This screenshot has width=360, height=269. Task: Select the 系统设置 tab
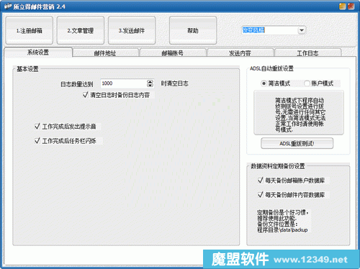[x=38, y=53]
